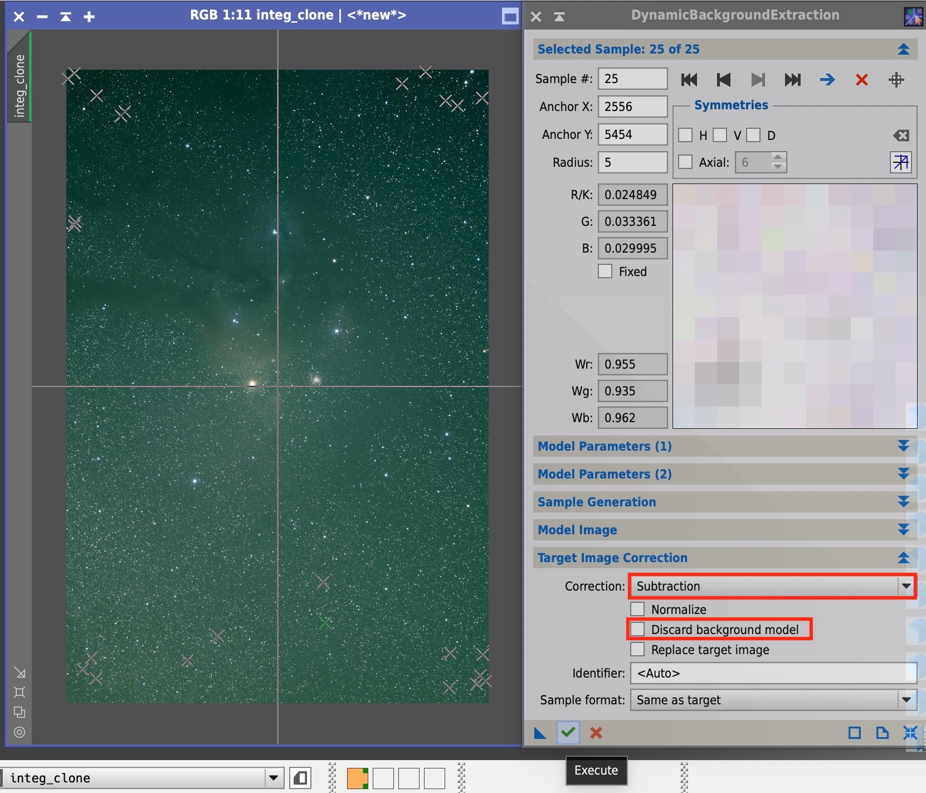The height and width of the screenshot is (793, 926).
Task: Jump to the last sample
Action: [x=792, y=80]
